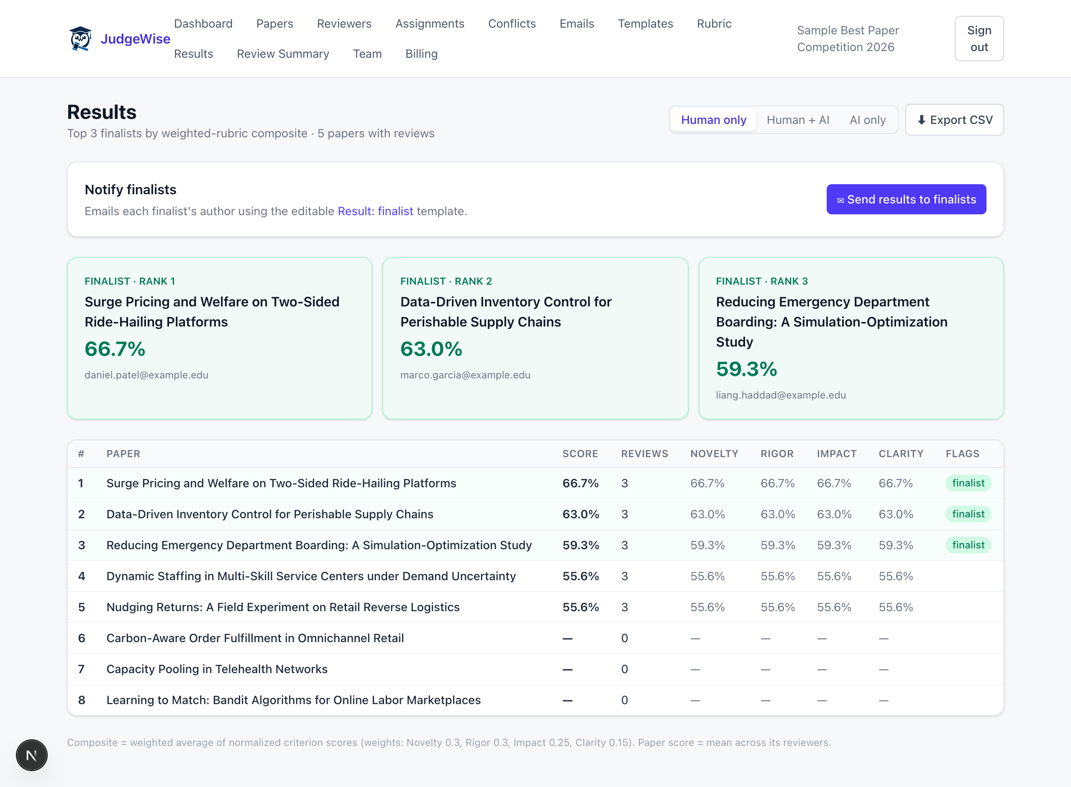This screenshot has width=1071, height=787.
Task: Select Nudging Returns paper in table
Action: [283, 607]
